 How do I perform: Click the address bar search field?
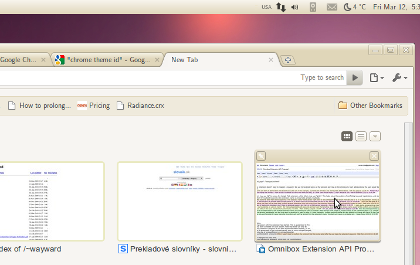[173, 77]
